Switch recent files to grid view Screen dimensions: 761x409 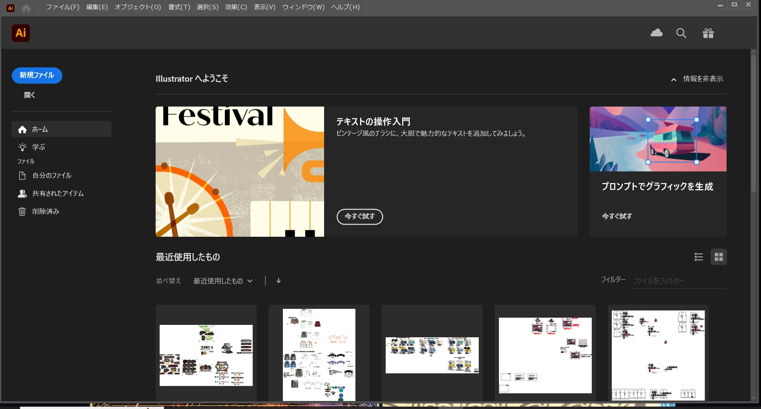(719, 257)
